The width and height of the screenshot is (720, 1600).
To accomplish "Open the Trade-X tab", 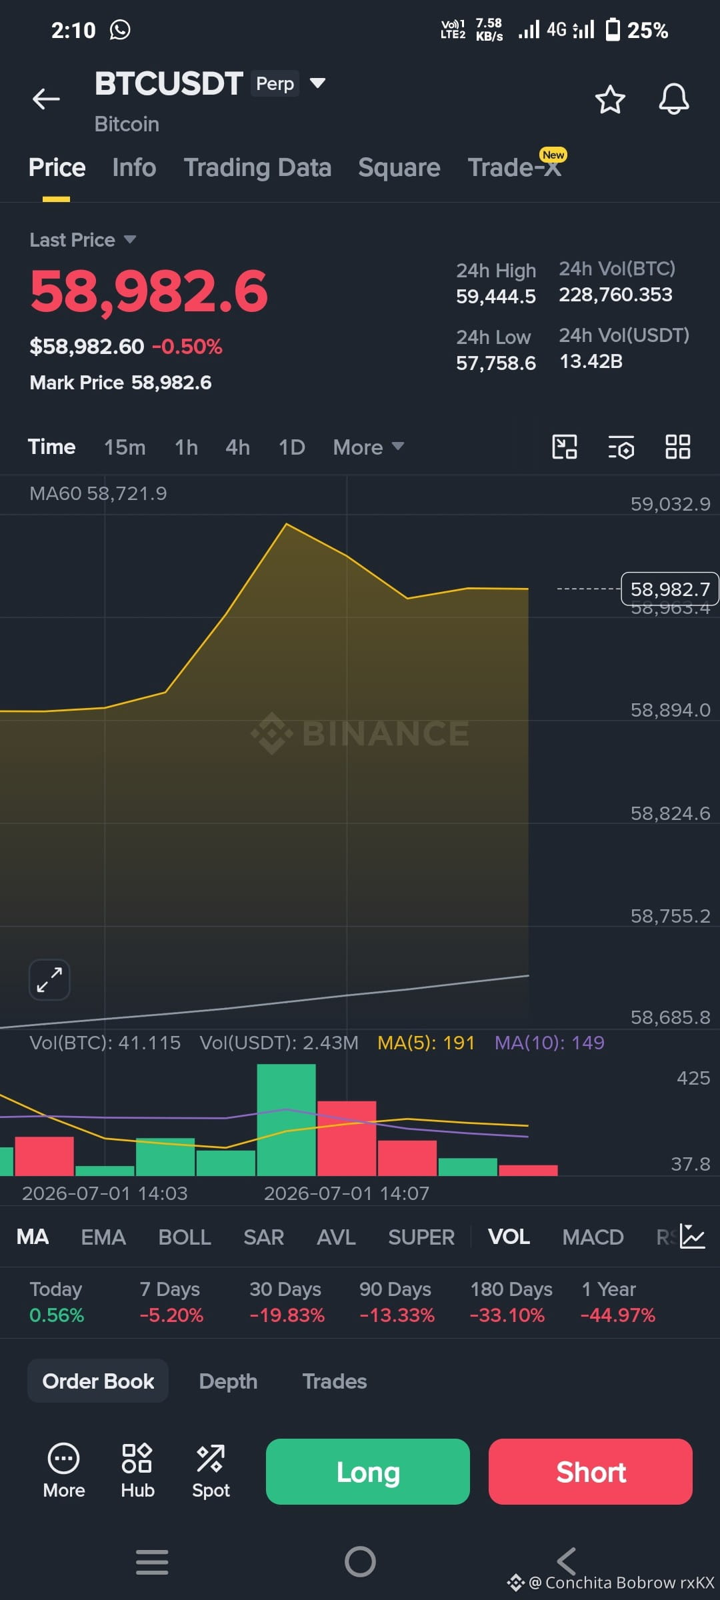I will 515,167.
